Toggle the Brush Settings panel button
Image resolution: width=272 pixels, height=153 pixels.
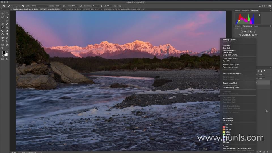point(23,6)
